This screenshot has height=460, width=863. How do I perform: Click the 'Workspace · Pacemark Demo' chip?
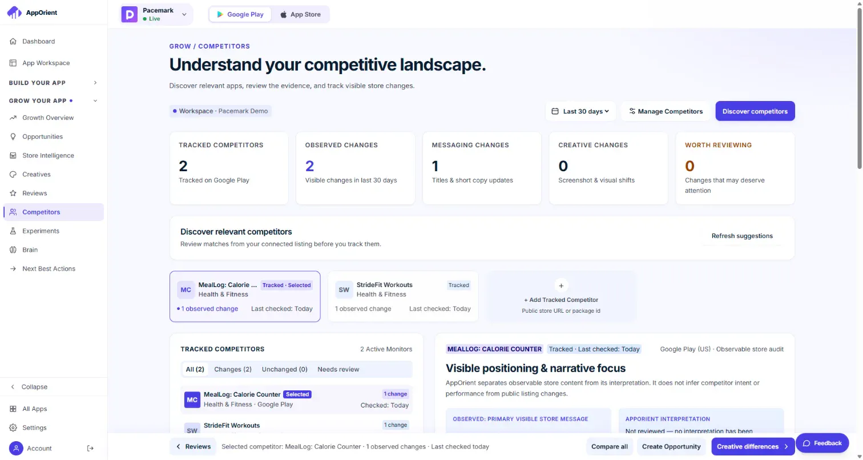pyautogui.click(x=220, y=111)
